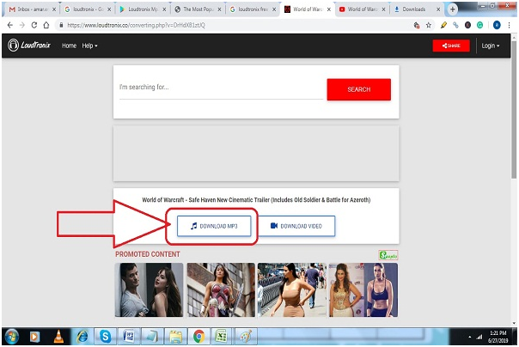Click the green Grammarly extension icon
This screenshot has height=347, width=519.
(480, 25)
